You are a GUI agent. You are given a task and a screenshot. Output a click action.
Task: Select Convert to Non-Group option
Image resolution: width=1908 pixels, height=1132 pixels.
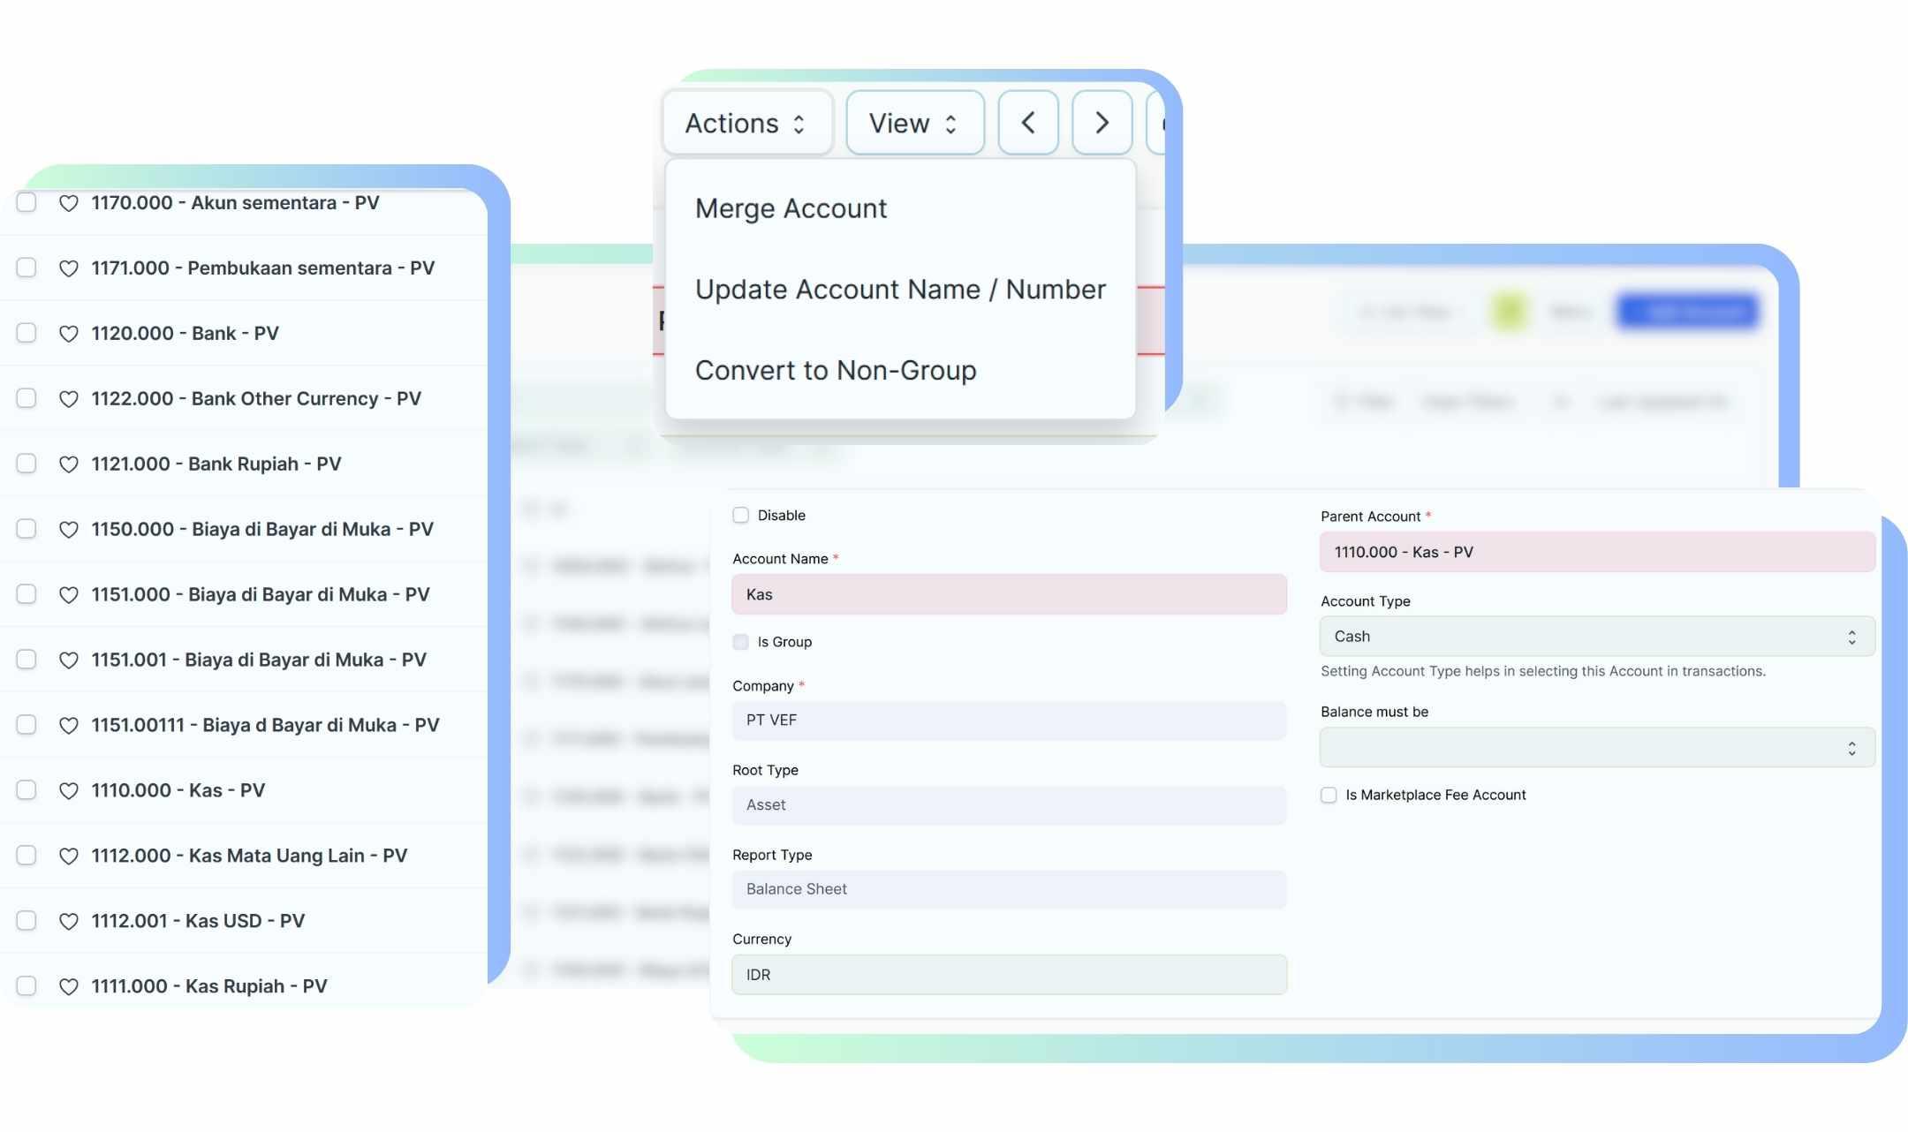[836, 370]
